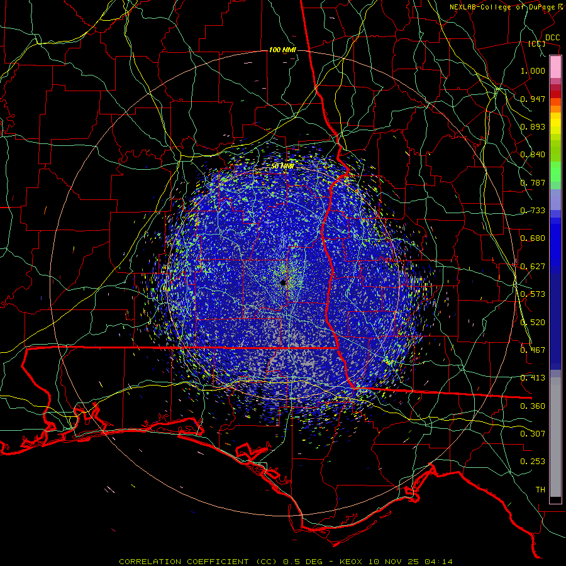Click the gray segment of color bar

click(555, 437)
